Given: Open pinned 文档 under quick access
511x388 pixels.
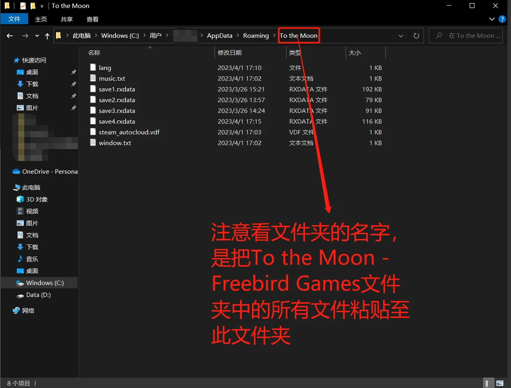Looking at the screenshot, I should [x=32, y=96].
